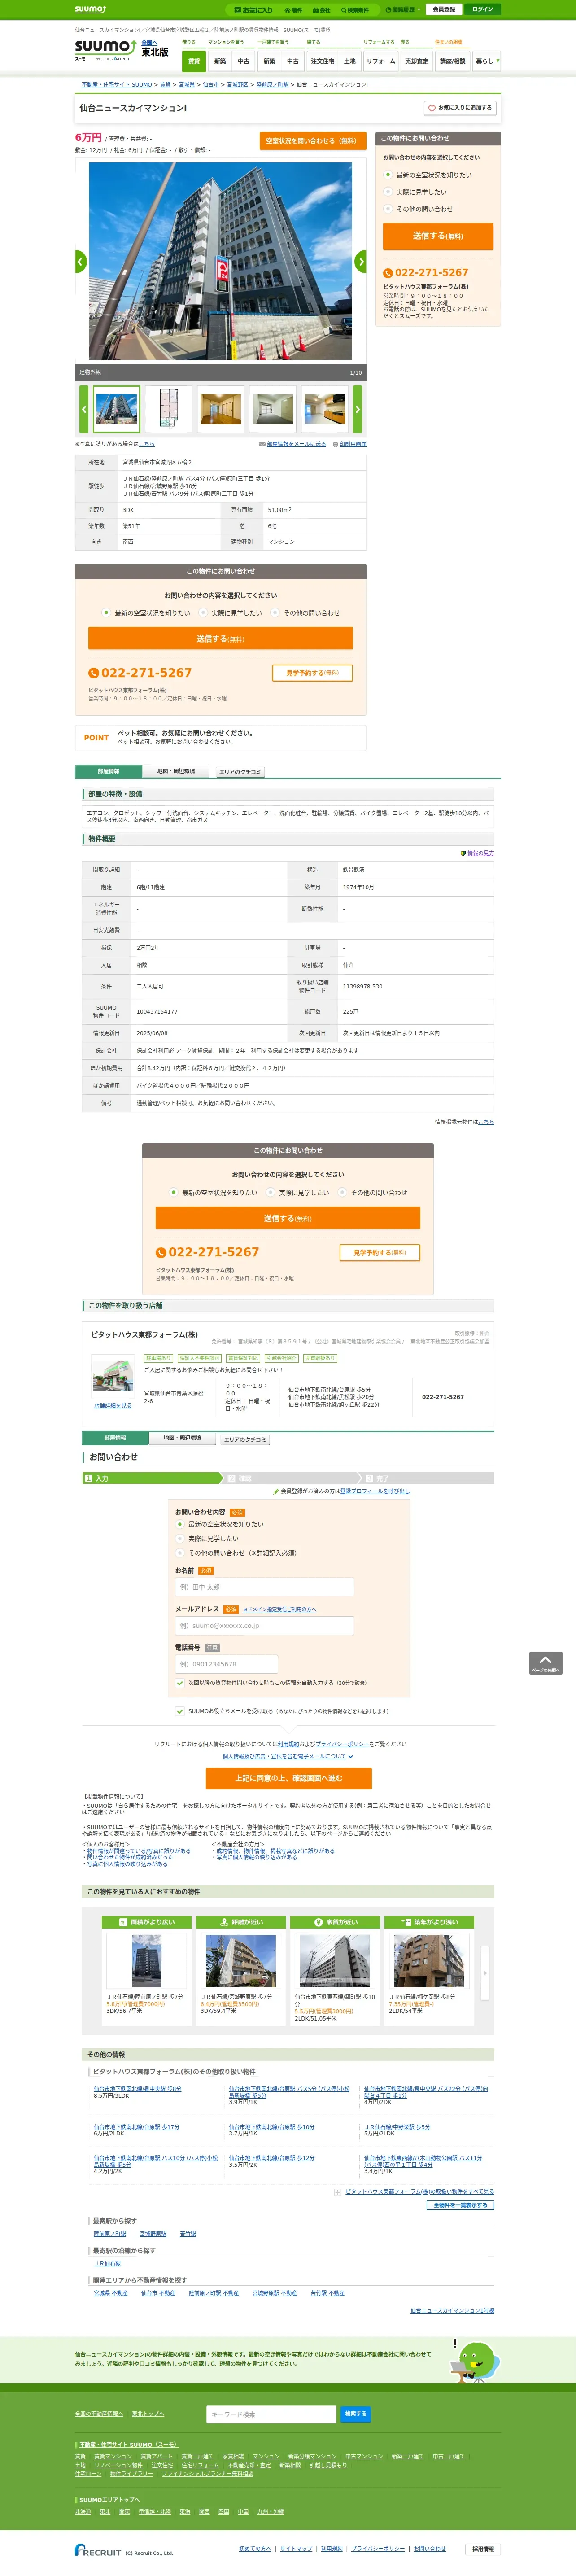Open 築年がより浅い recommended property photo
Image resolution: width=576 pixels, height=2576 pixels.
click(428, 1961)
